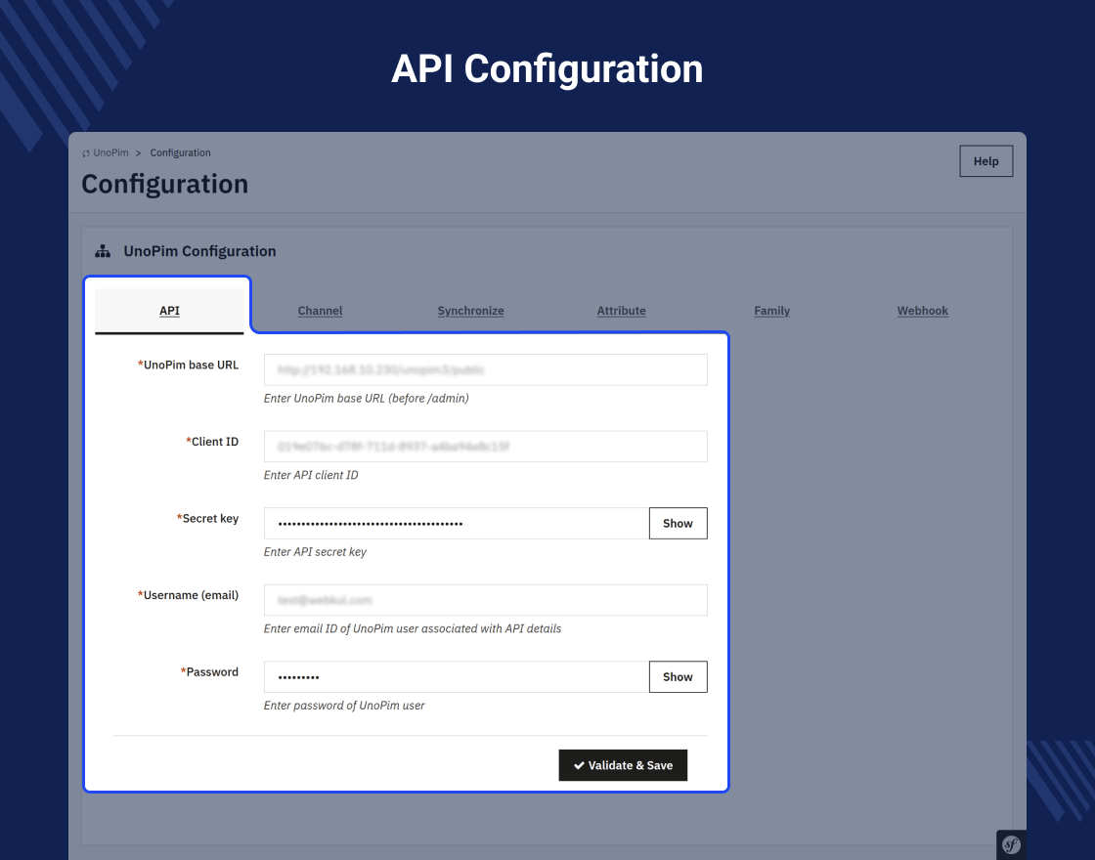
Task: Open the Family tab
Action: point(771,311)
